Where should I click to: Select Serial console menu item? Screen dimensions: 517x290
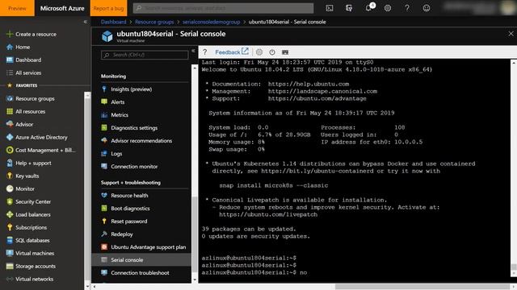[x=141, y=259]
